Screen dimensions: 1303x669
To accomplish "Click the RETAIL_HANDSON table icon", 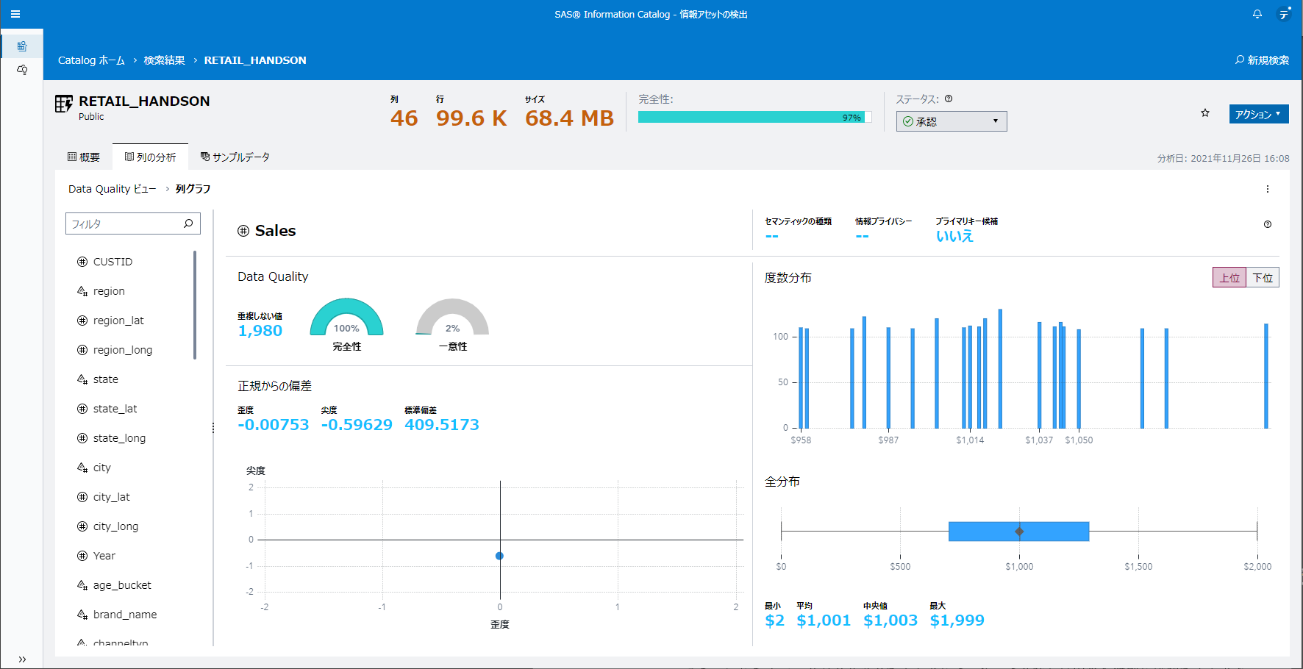I will click(x=64, y=104).
